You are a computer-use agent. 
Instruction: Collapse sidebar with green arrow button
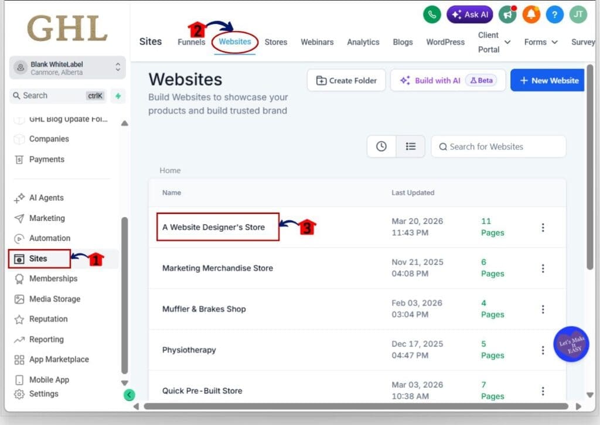[129, 395]
